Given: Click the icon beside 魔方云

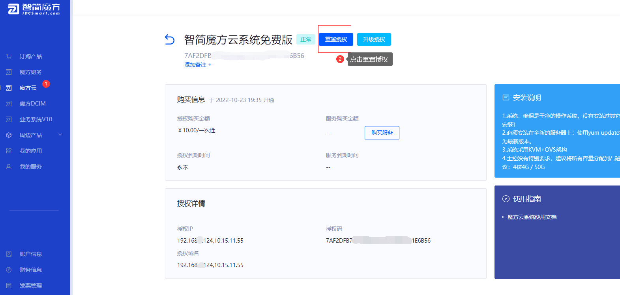Looking at the screenshot, I should pyautogui.click(x=9, y=88).
